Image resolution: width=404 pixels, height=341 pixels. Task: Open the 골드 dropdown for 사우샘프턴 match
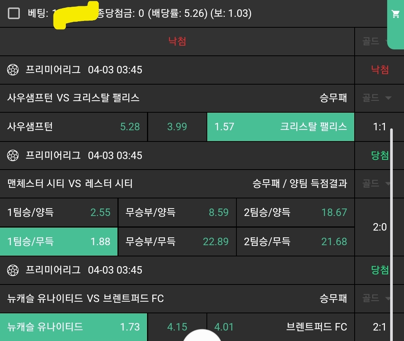pyautogui.click(x=374, y=98)
